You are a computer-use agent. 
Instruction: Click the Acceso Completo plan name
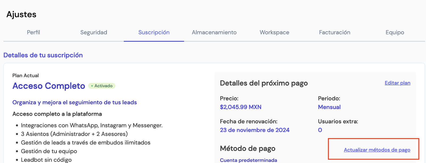pyautogui.click(x=49, y=86)
